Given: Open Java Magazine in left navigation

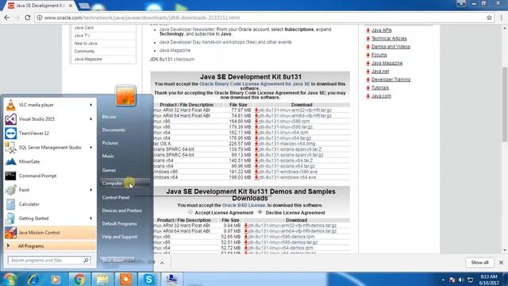Looking at the screenshot, I should coord(88,59).
